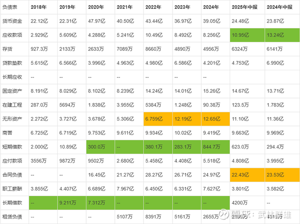Click the green 10.95亿 cell
Image resolution: width=300 pixels, height=224 pixels.
[246, 35]
